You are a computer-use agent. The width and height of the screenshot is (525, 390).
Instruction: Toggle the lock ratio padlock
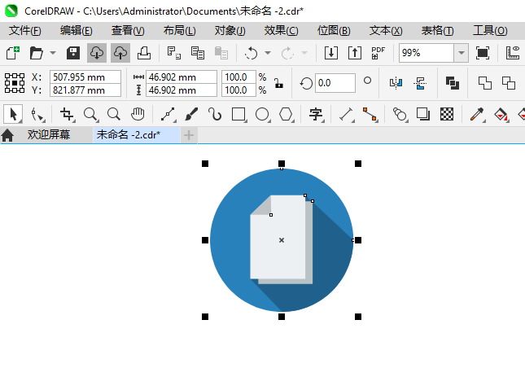click(278, 83)
